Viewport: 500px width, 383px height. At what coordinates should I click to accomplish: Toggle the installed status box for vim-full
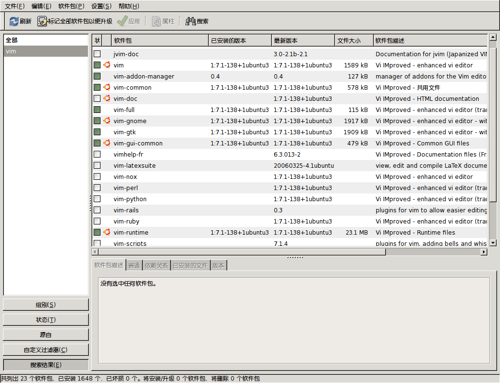coord(97,110)
